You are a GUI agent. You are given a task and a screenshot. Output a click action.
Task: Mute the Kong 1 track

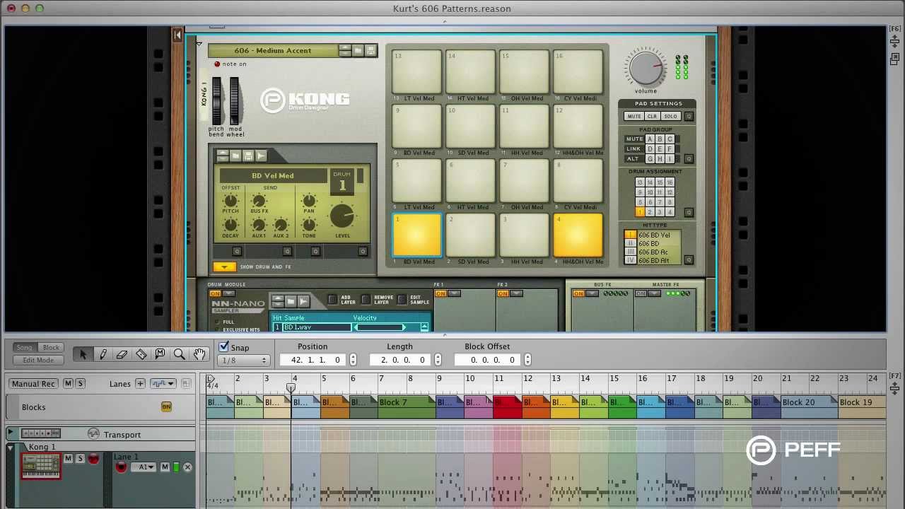(68, 459)
